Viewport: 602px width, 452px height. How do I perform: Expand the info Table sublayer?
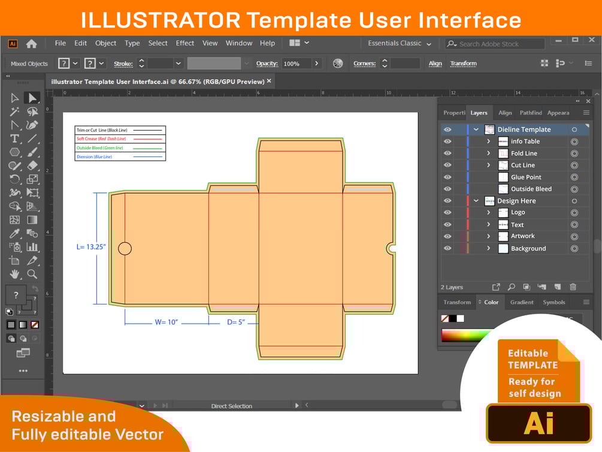point(488,141)
